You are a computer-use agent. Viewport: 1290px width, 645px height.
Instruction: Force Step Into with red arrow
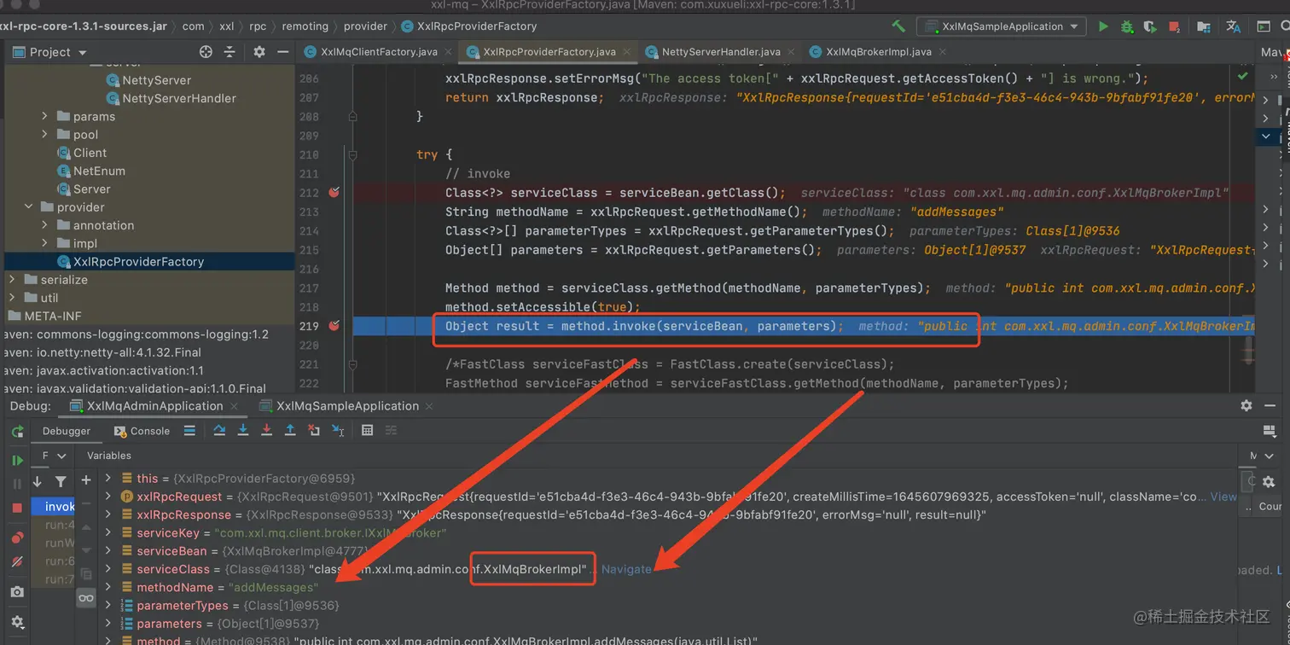tap(267, 431)
